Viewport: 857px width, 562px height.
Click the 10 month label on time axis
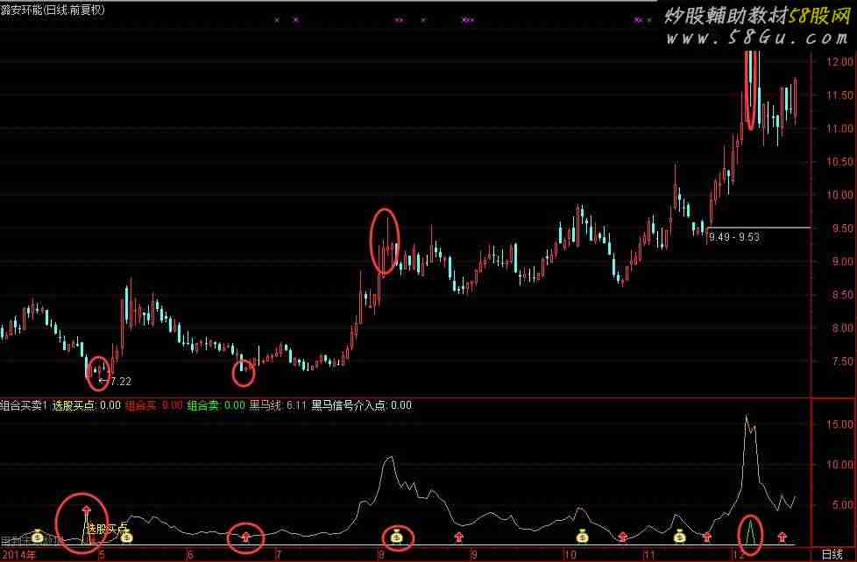click(x=570, y=556)
